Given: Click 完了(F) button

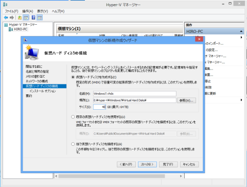Looking at the screenshot, I should [x=168, y=164].
